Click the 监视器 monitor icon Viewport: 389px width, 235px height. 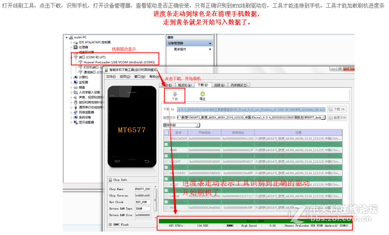(76, 82)
